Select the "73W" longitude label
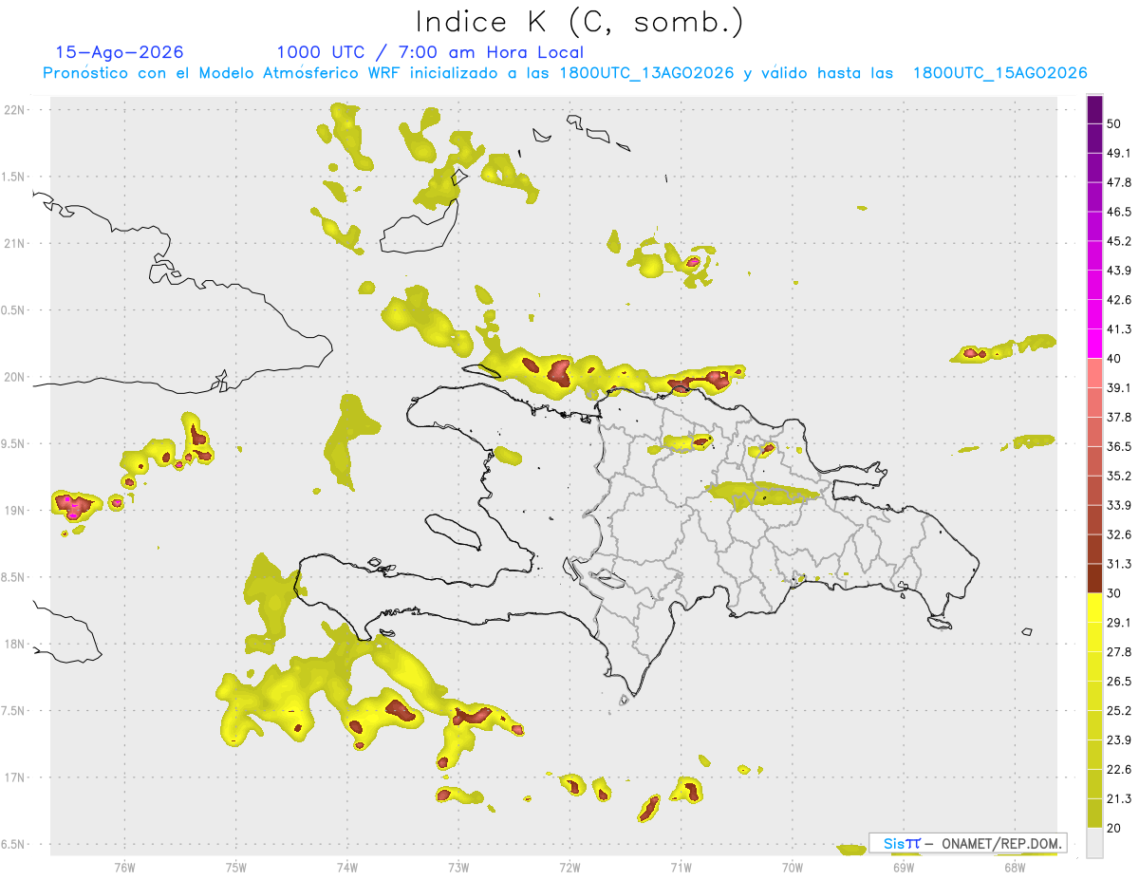 (x=458, y=868)
